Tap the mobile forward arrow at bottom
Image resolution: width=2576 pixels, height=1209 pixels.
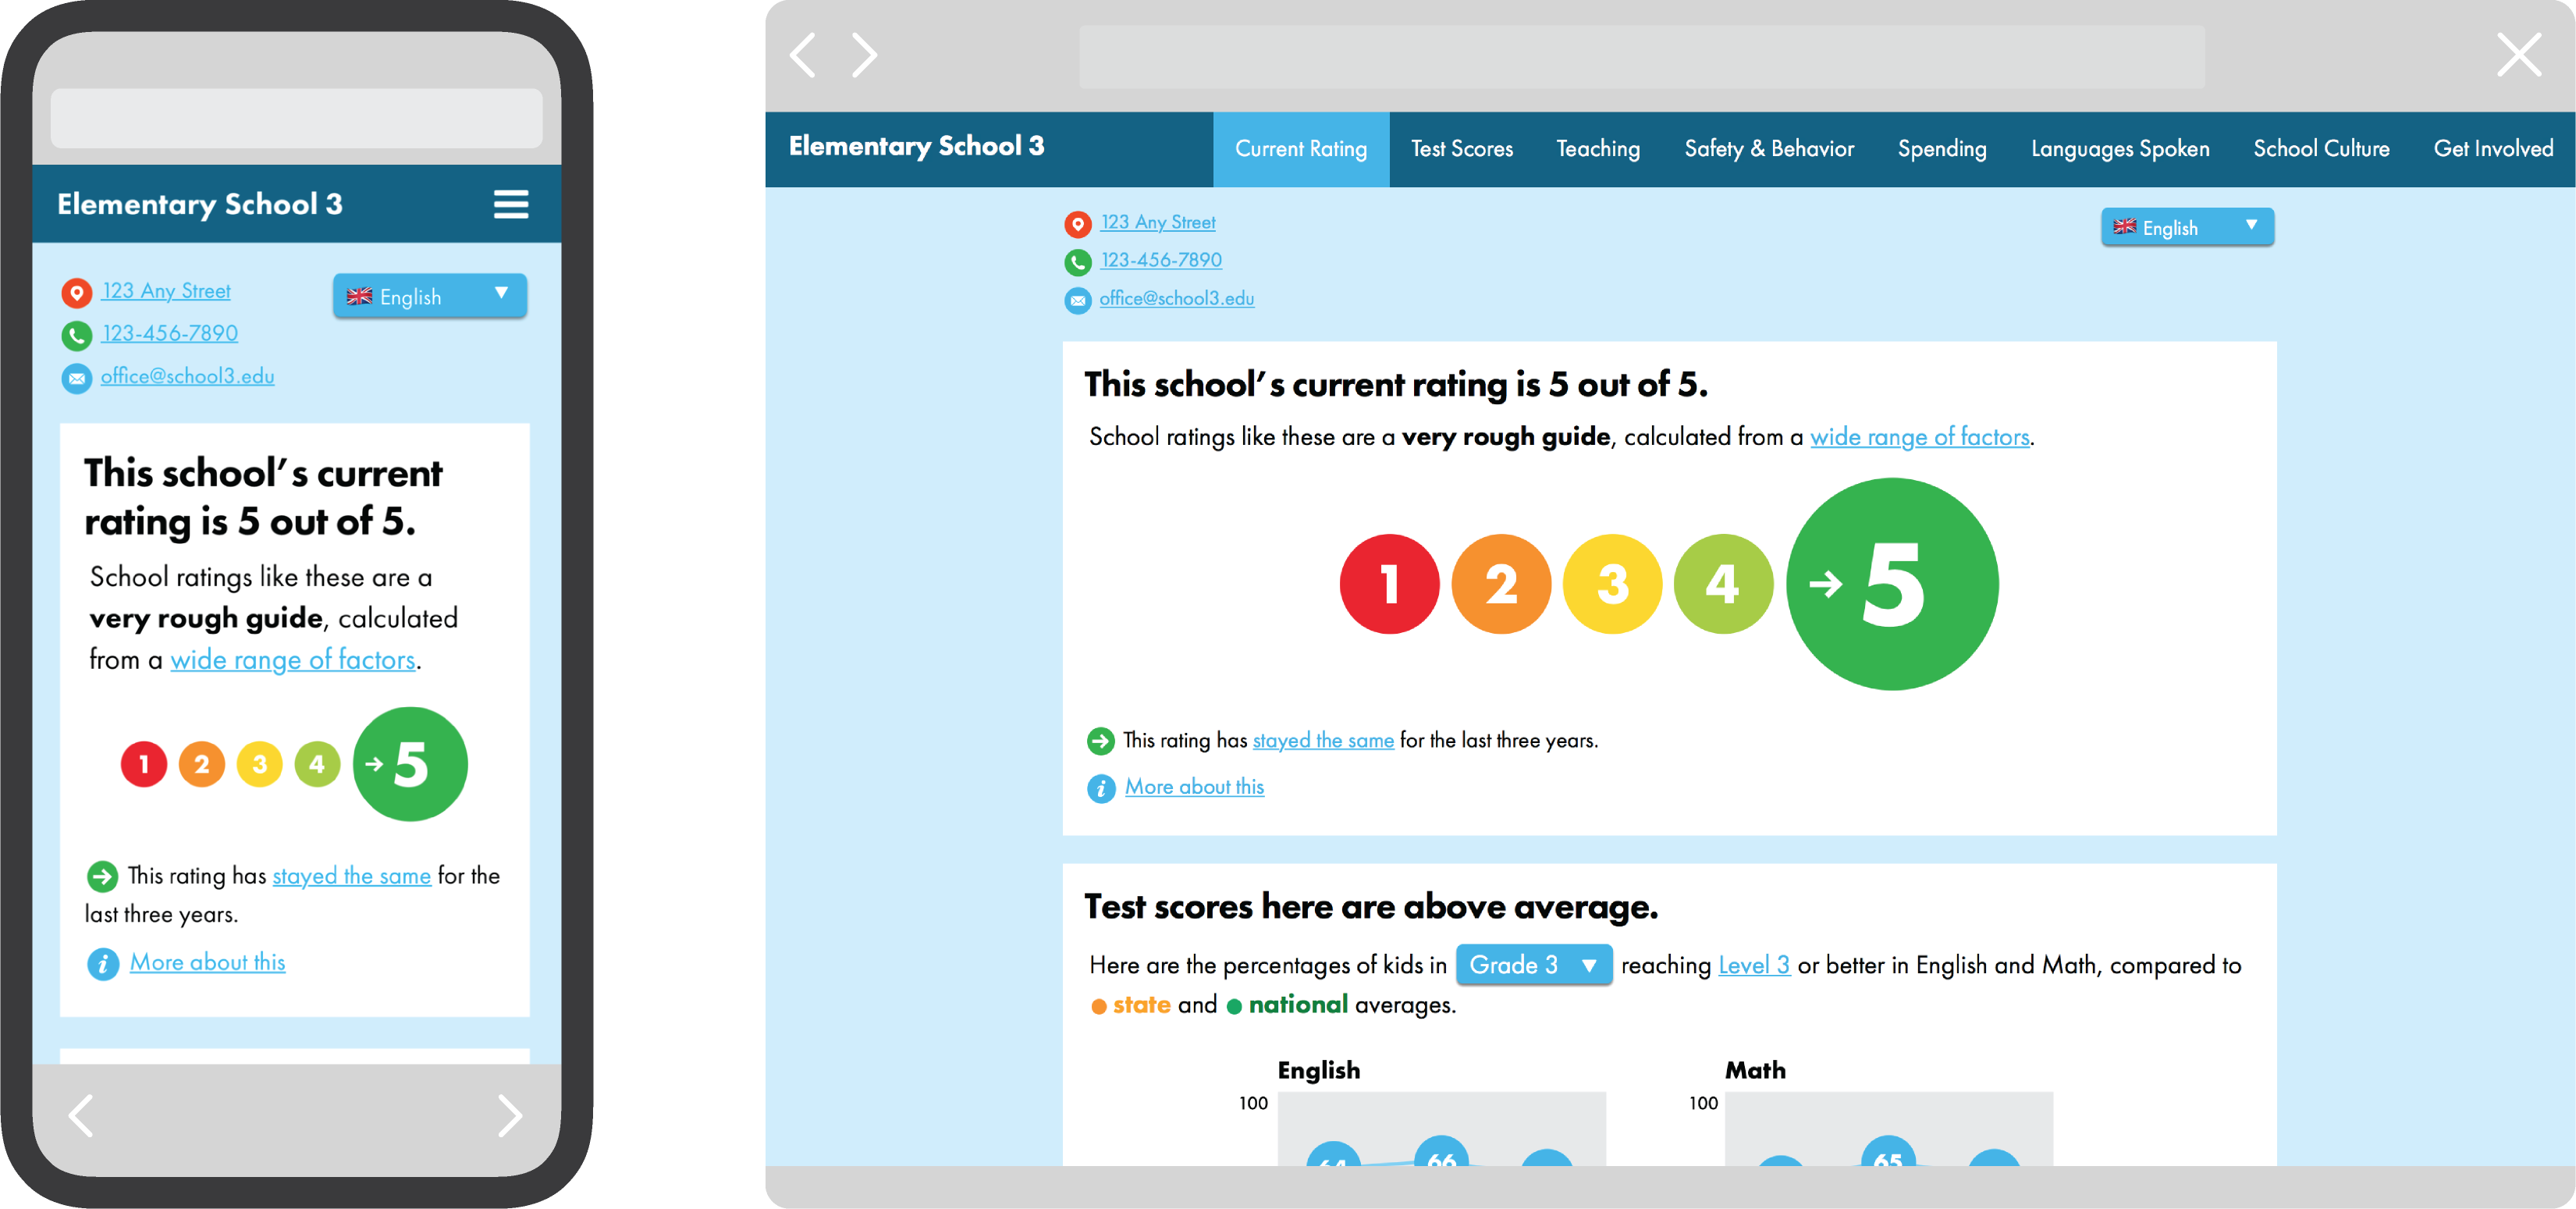pyautogui.click(x=510, y=1115)
